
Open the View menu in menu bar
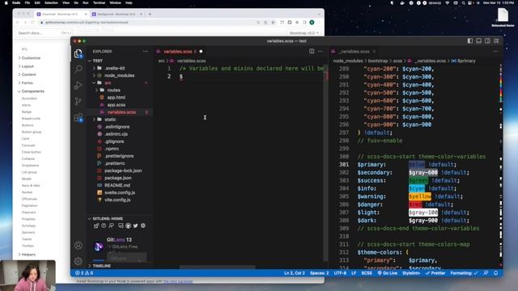[x=66, y=2]
